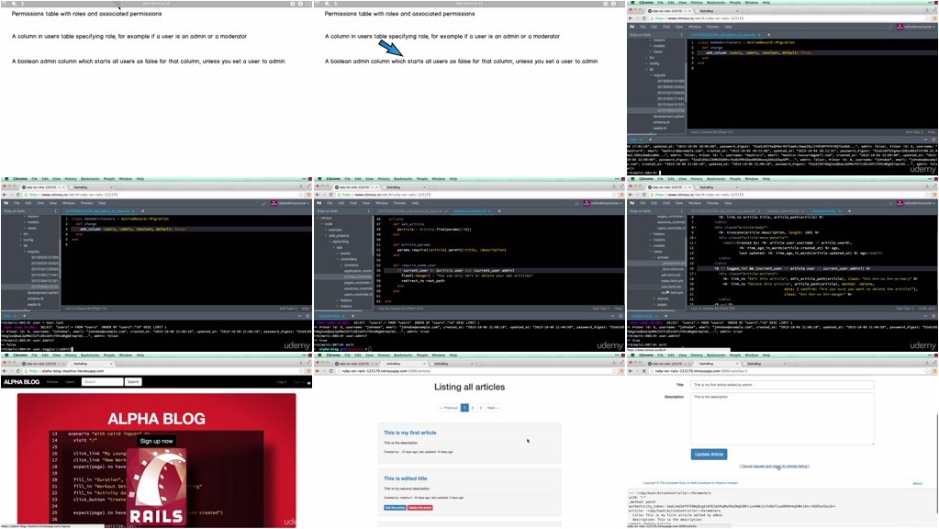Select page 2 in the articles pagination
Viewport: 939px width, 529px height.
point(473,408)
